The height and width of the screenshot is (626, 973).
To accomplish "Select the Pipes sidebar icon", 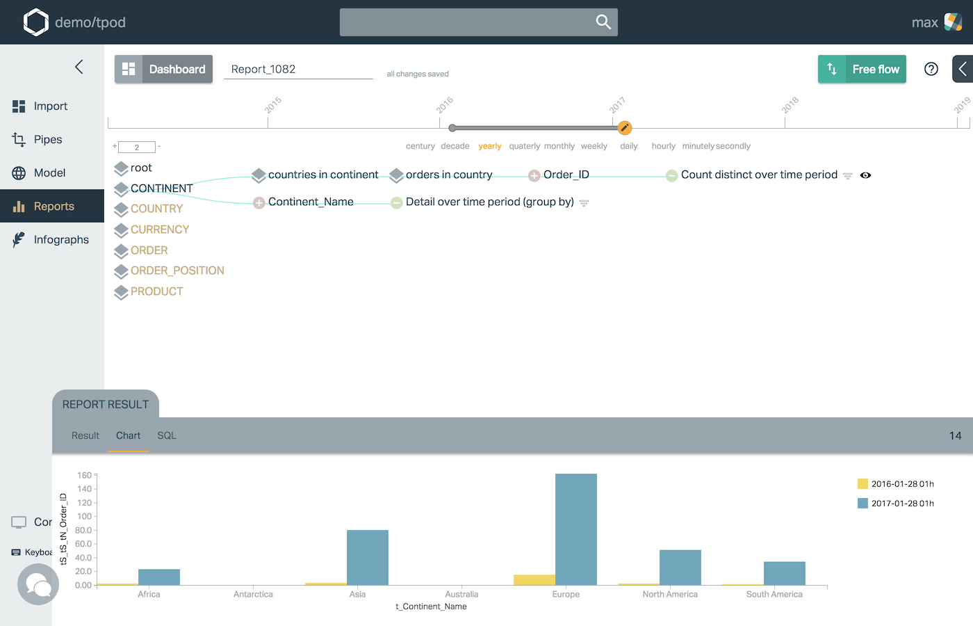I will 19,139.
